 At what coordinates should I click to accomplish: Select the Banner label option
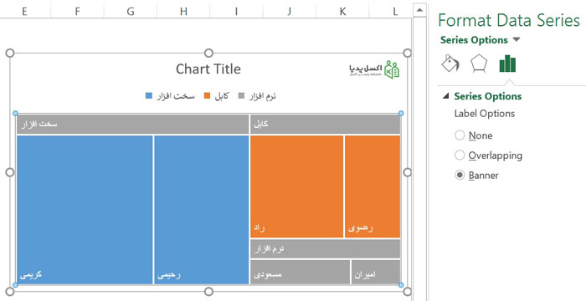point(460,175)
